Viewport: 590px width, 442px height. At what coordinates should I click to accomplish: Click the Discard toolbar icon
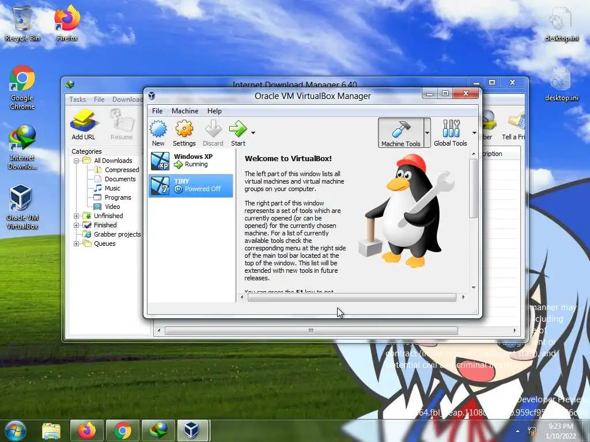pyautogui.click(x=213, y=133)
